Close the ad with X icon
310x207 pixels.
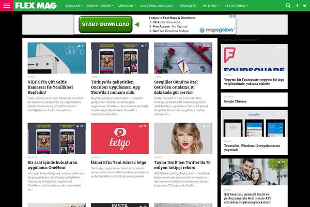pyautogui.click(x=235, y=16)
